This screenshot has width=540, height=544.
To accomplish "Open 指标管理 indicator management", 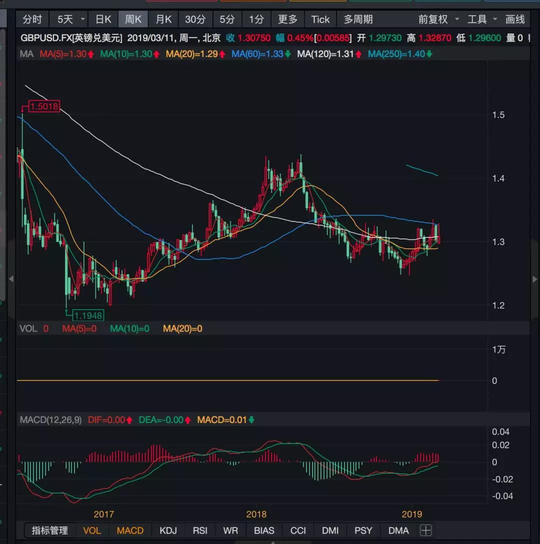I will click(x=49, y=530).
